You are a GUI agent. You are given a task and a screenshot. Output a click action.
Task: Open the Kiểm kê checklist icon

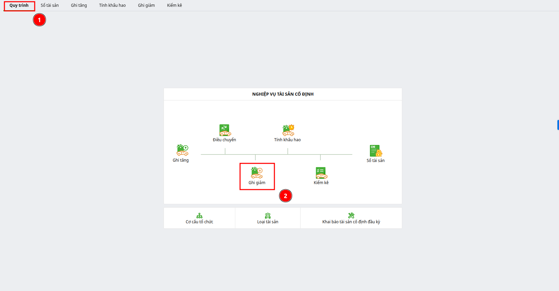(x=321, y=173)
